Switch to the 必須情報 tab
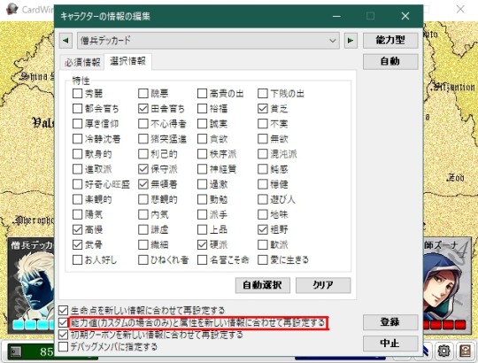Image resolution: width=478 pixels, height=363 pixels. [82, 62]
